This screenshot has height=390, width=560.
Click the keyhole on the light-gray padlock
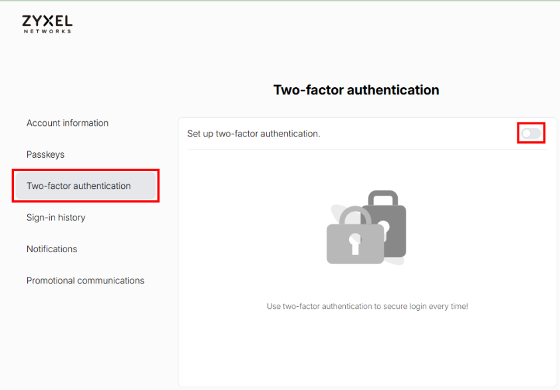coord(354,244)
